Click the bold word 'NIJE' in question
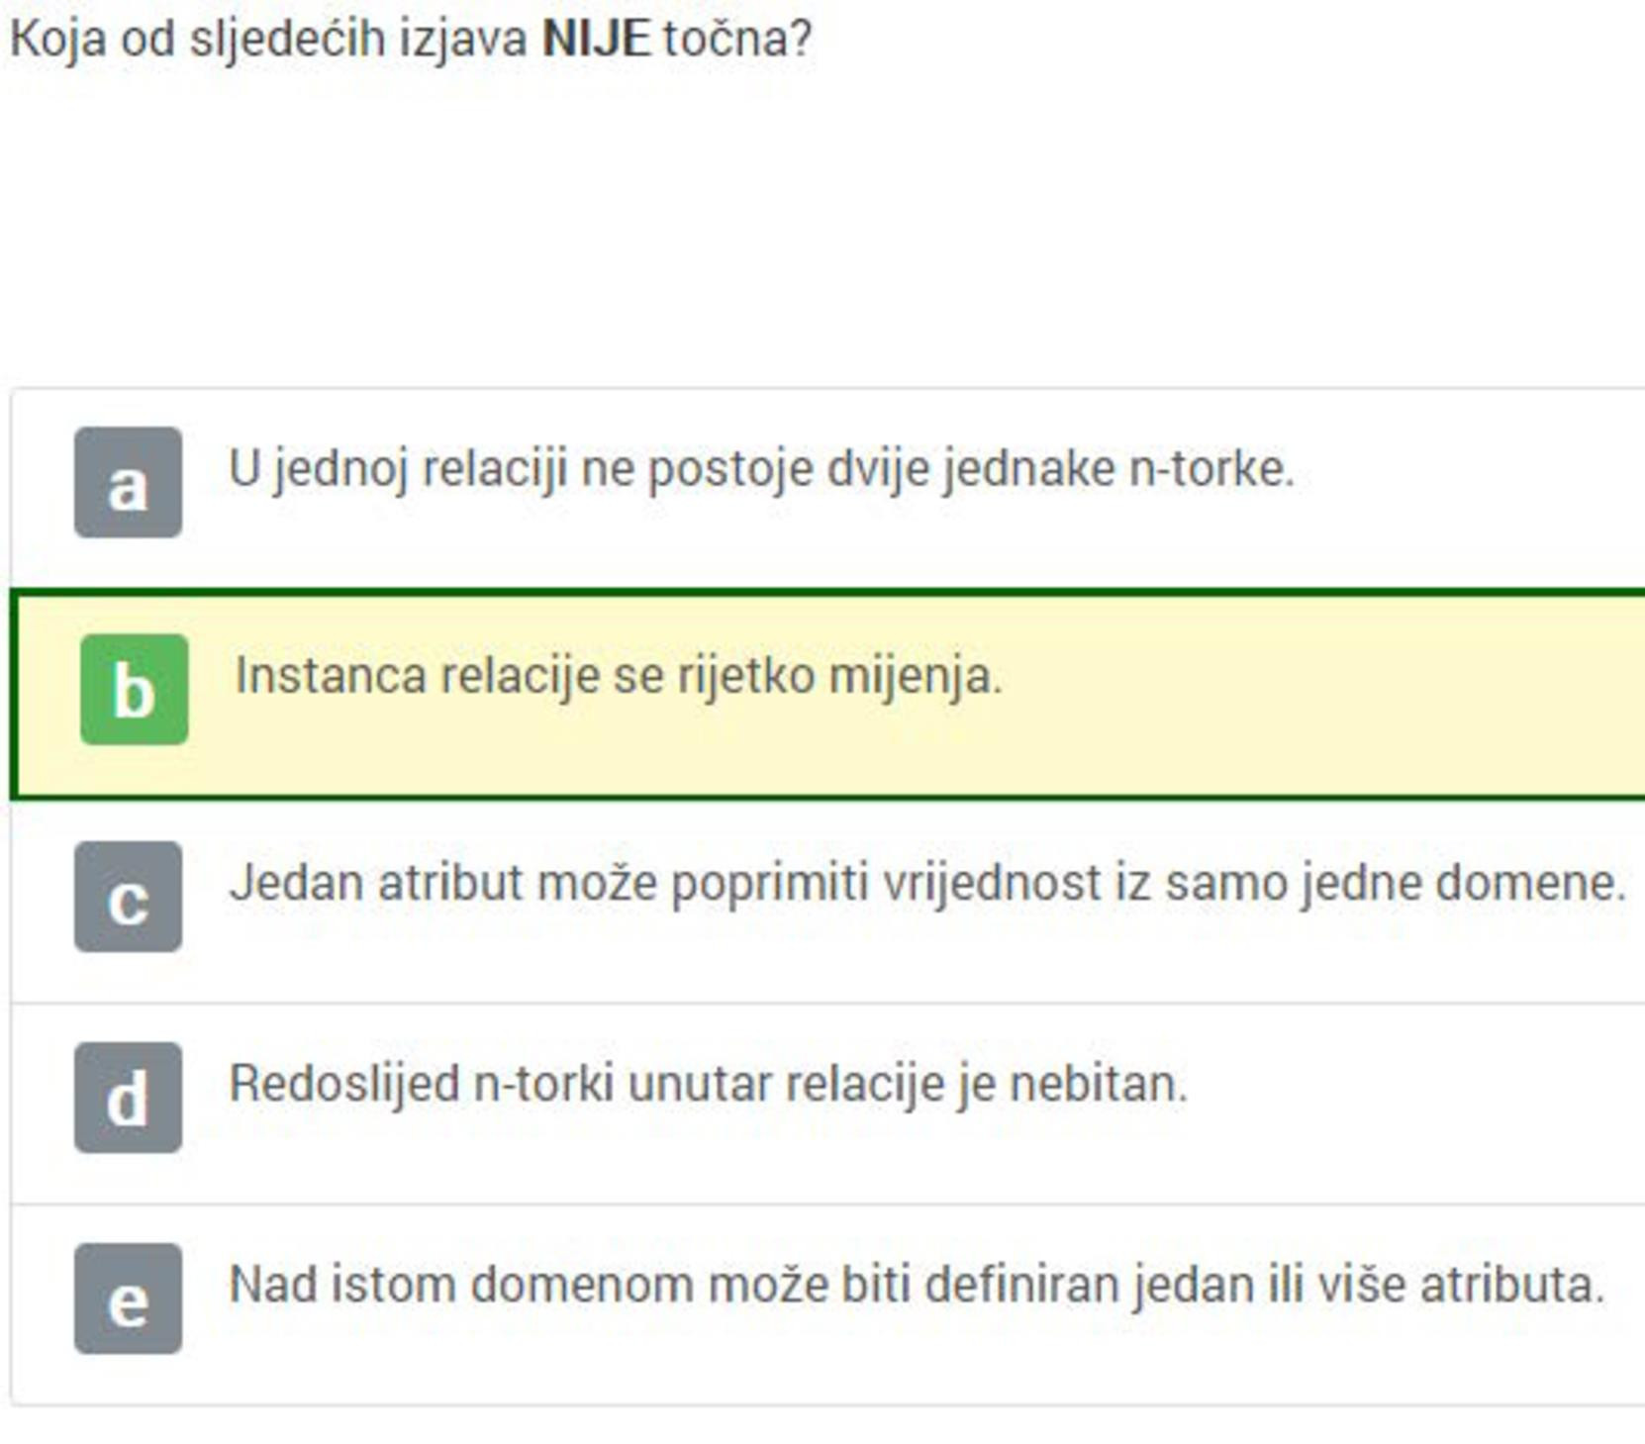 point(596,40)
